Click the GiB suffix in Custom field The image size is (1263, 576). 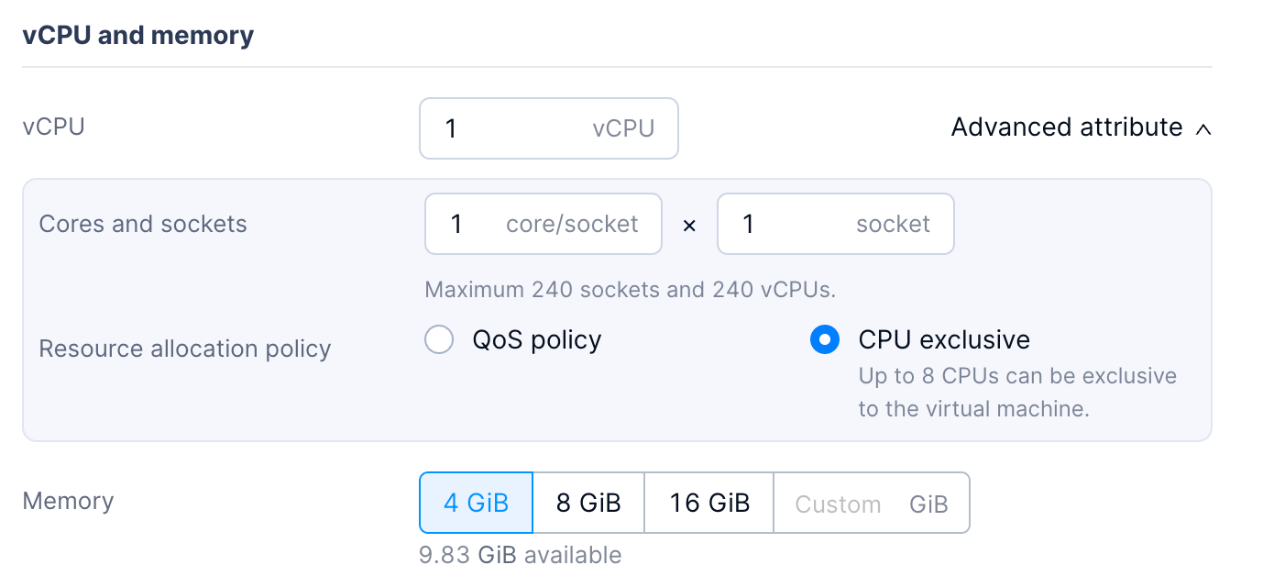coord(928,504)
